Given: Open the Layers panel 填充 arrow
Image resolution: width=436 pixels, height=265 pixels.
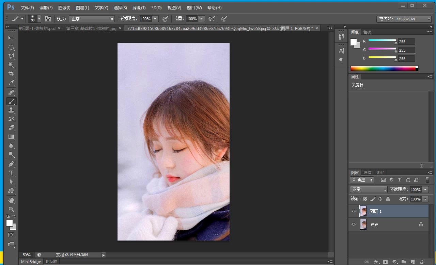Looking at the screenshot, I should 425,199.
